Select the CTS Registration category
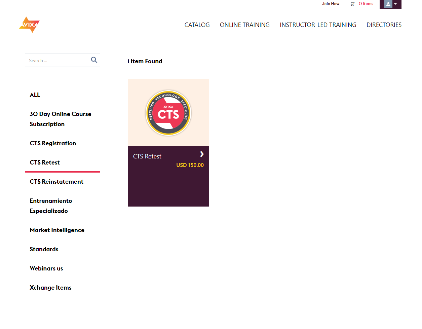The width and height of the screenshot is (422, 329). (x=53, y=143)
